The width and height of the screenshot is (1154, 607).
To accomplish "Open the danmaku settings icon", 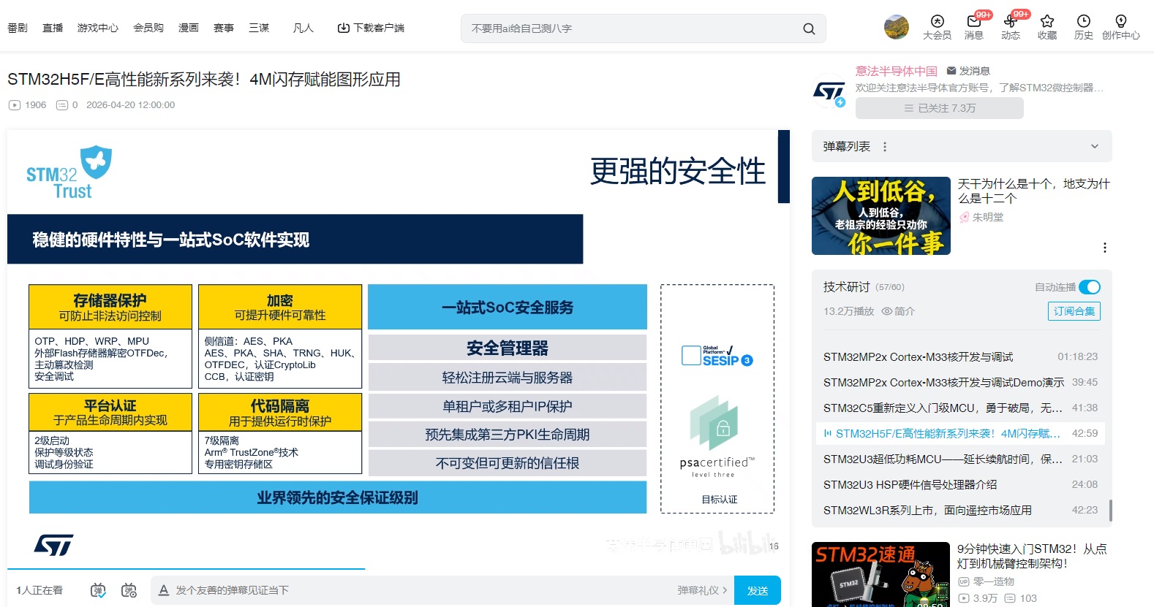I will click(129, 590).
